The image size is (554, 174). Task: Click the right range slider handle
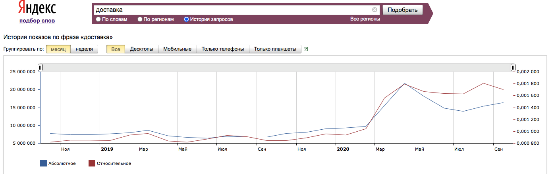click(x=513, y=68)
